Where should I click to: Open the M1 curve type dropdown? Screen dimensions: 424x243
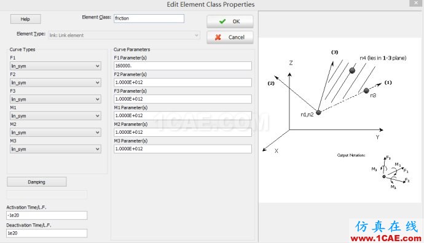[x=55, y=116]
